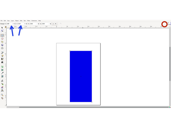Open the Help menu
171x128 pixels.
[40, 20]
